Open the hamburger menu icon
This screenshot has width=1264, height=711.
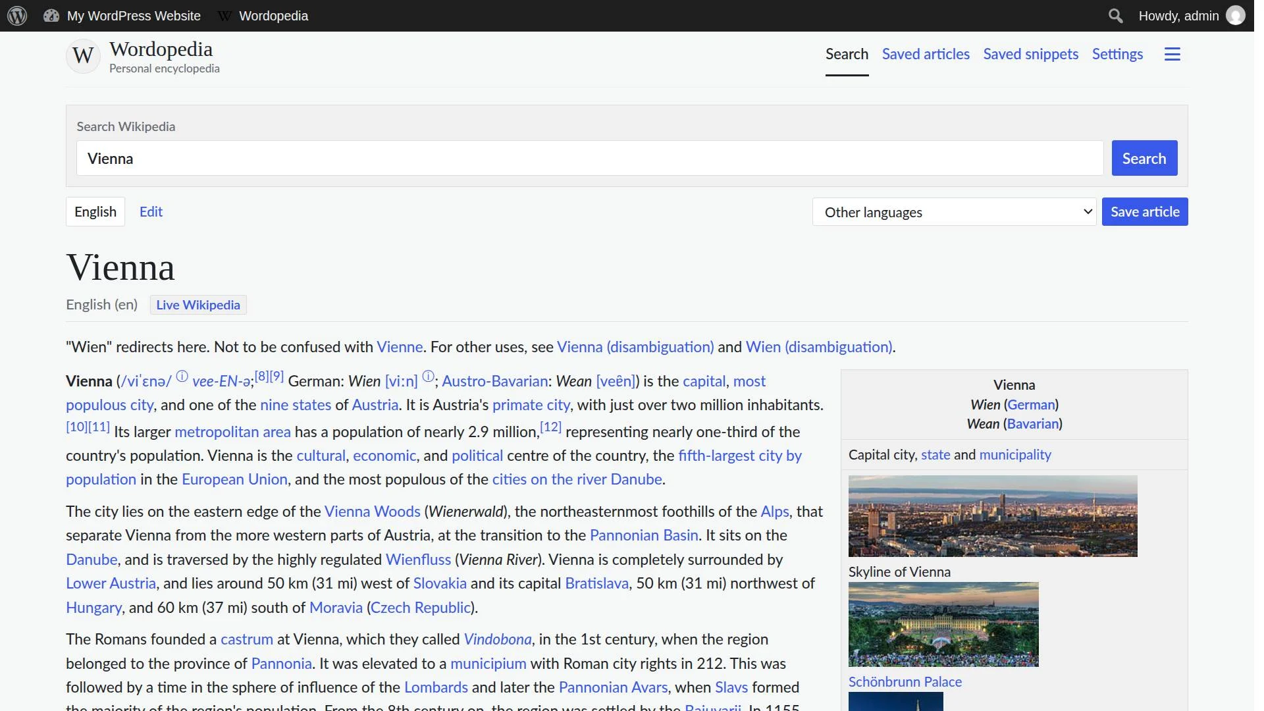pos(1172,54)
